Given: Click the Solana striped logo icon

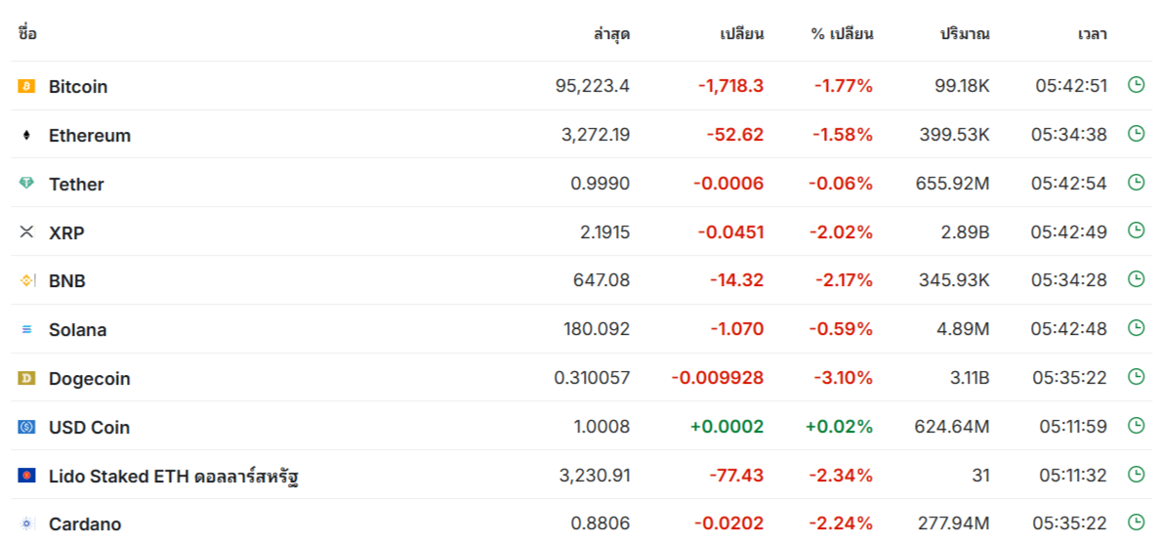Looking at the screenshot, I should click(x=26, y=330).
